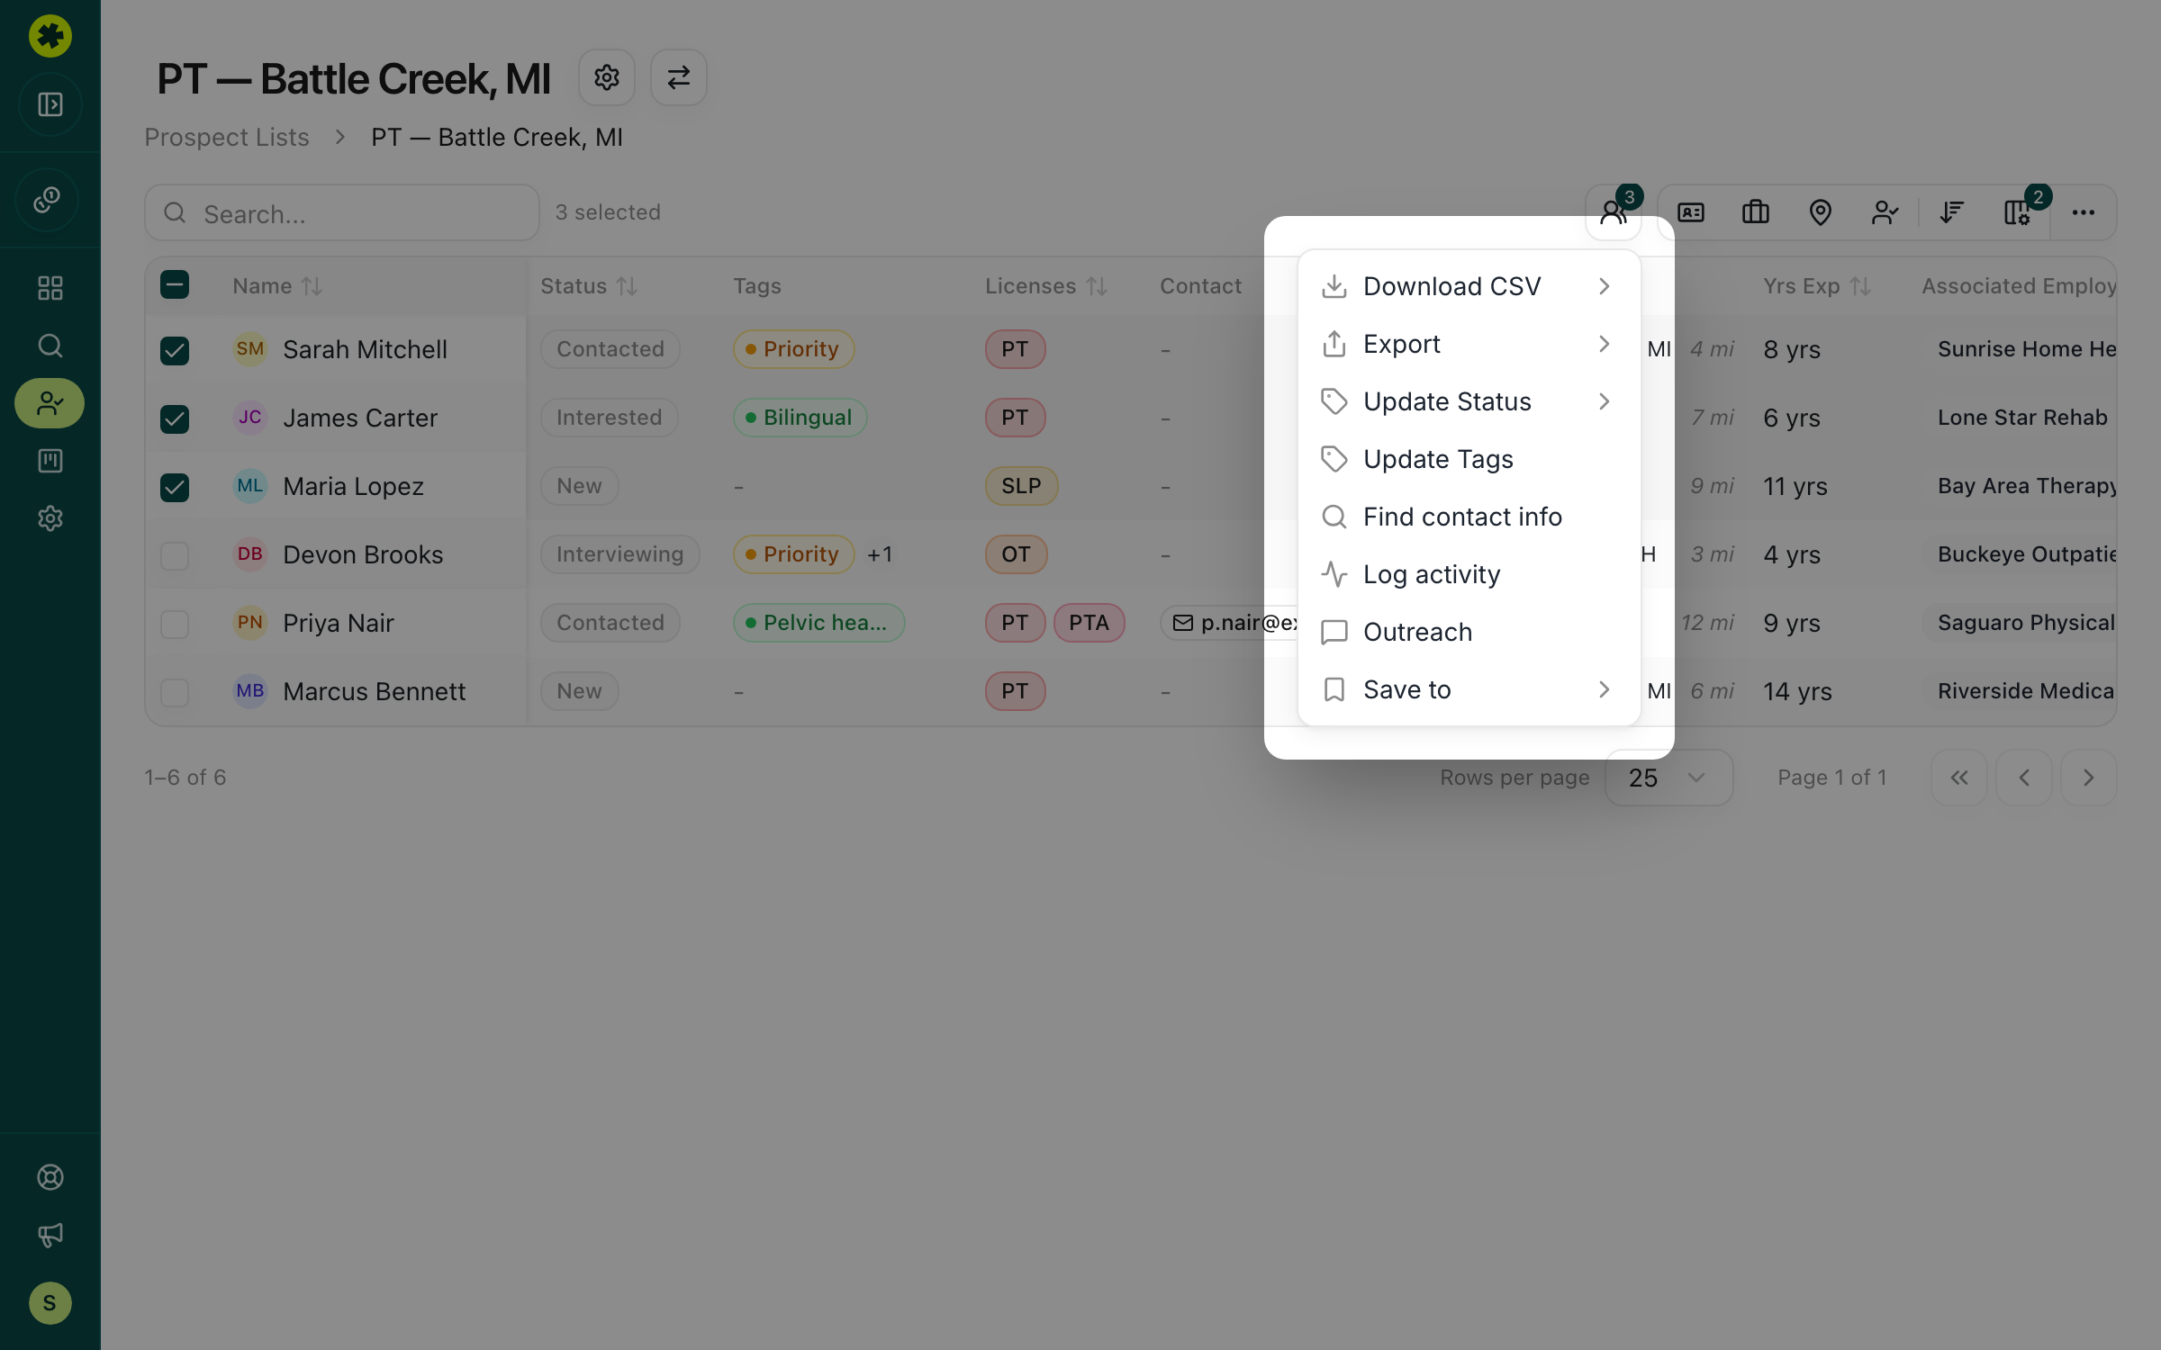This screenshot has width=2161, height=1350.
Task: Toggle the sidebar panel icon
Action: point(50,104)
